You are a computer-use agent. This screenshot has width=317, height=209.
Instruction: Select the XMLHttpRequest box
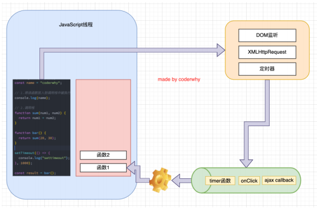coord(267,52)
